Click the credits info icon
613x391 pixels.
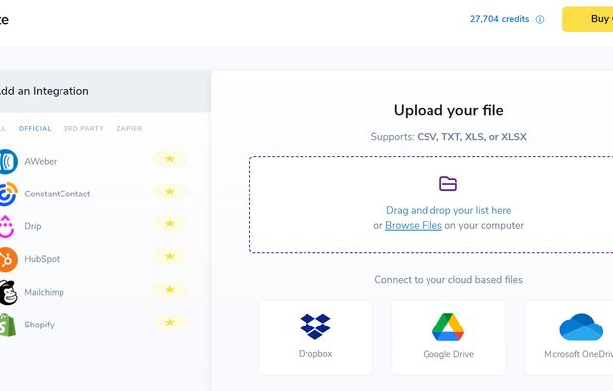[540, 19]
